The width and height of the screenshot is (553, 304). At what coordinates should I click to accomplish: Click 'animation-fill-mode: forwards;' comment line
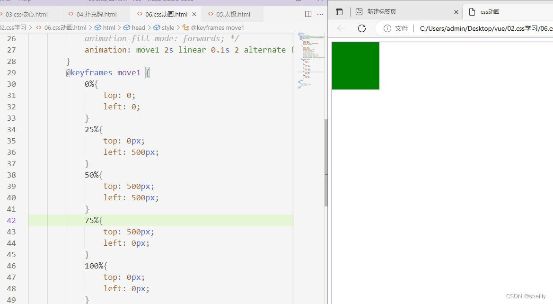pyautogui.click(x=161, y=38)
